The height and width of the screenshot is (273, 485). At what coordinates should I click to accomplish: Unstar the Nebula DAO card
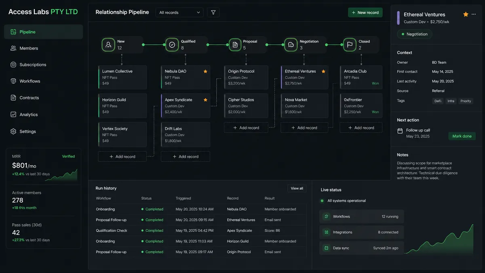point(205,71)
